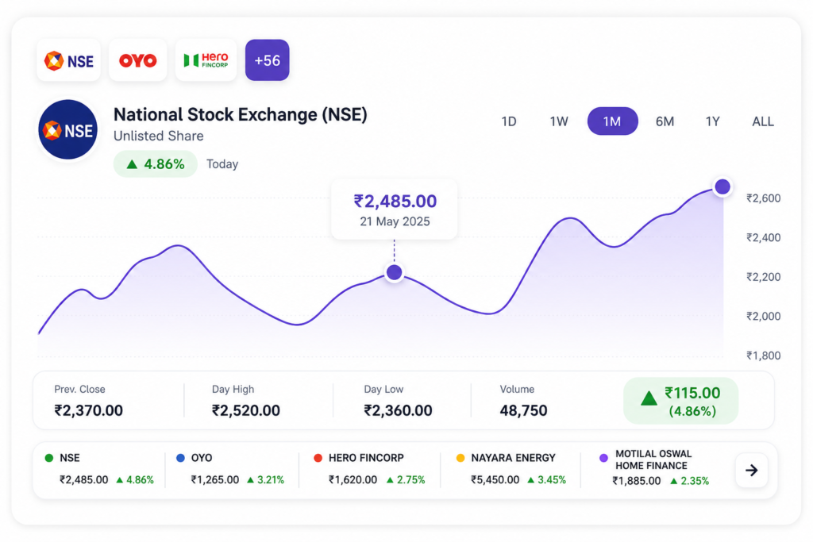Click the Day Low value ₹2,360.00
The height and width of the screenshot is (542, 813).
click(x=398, y=410)
